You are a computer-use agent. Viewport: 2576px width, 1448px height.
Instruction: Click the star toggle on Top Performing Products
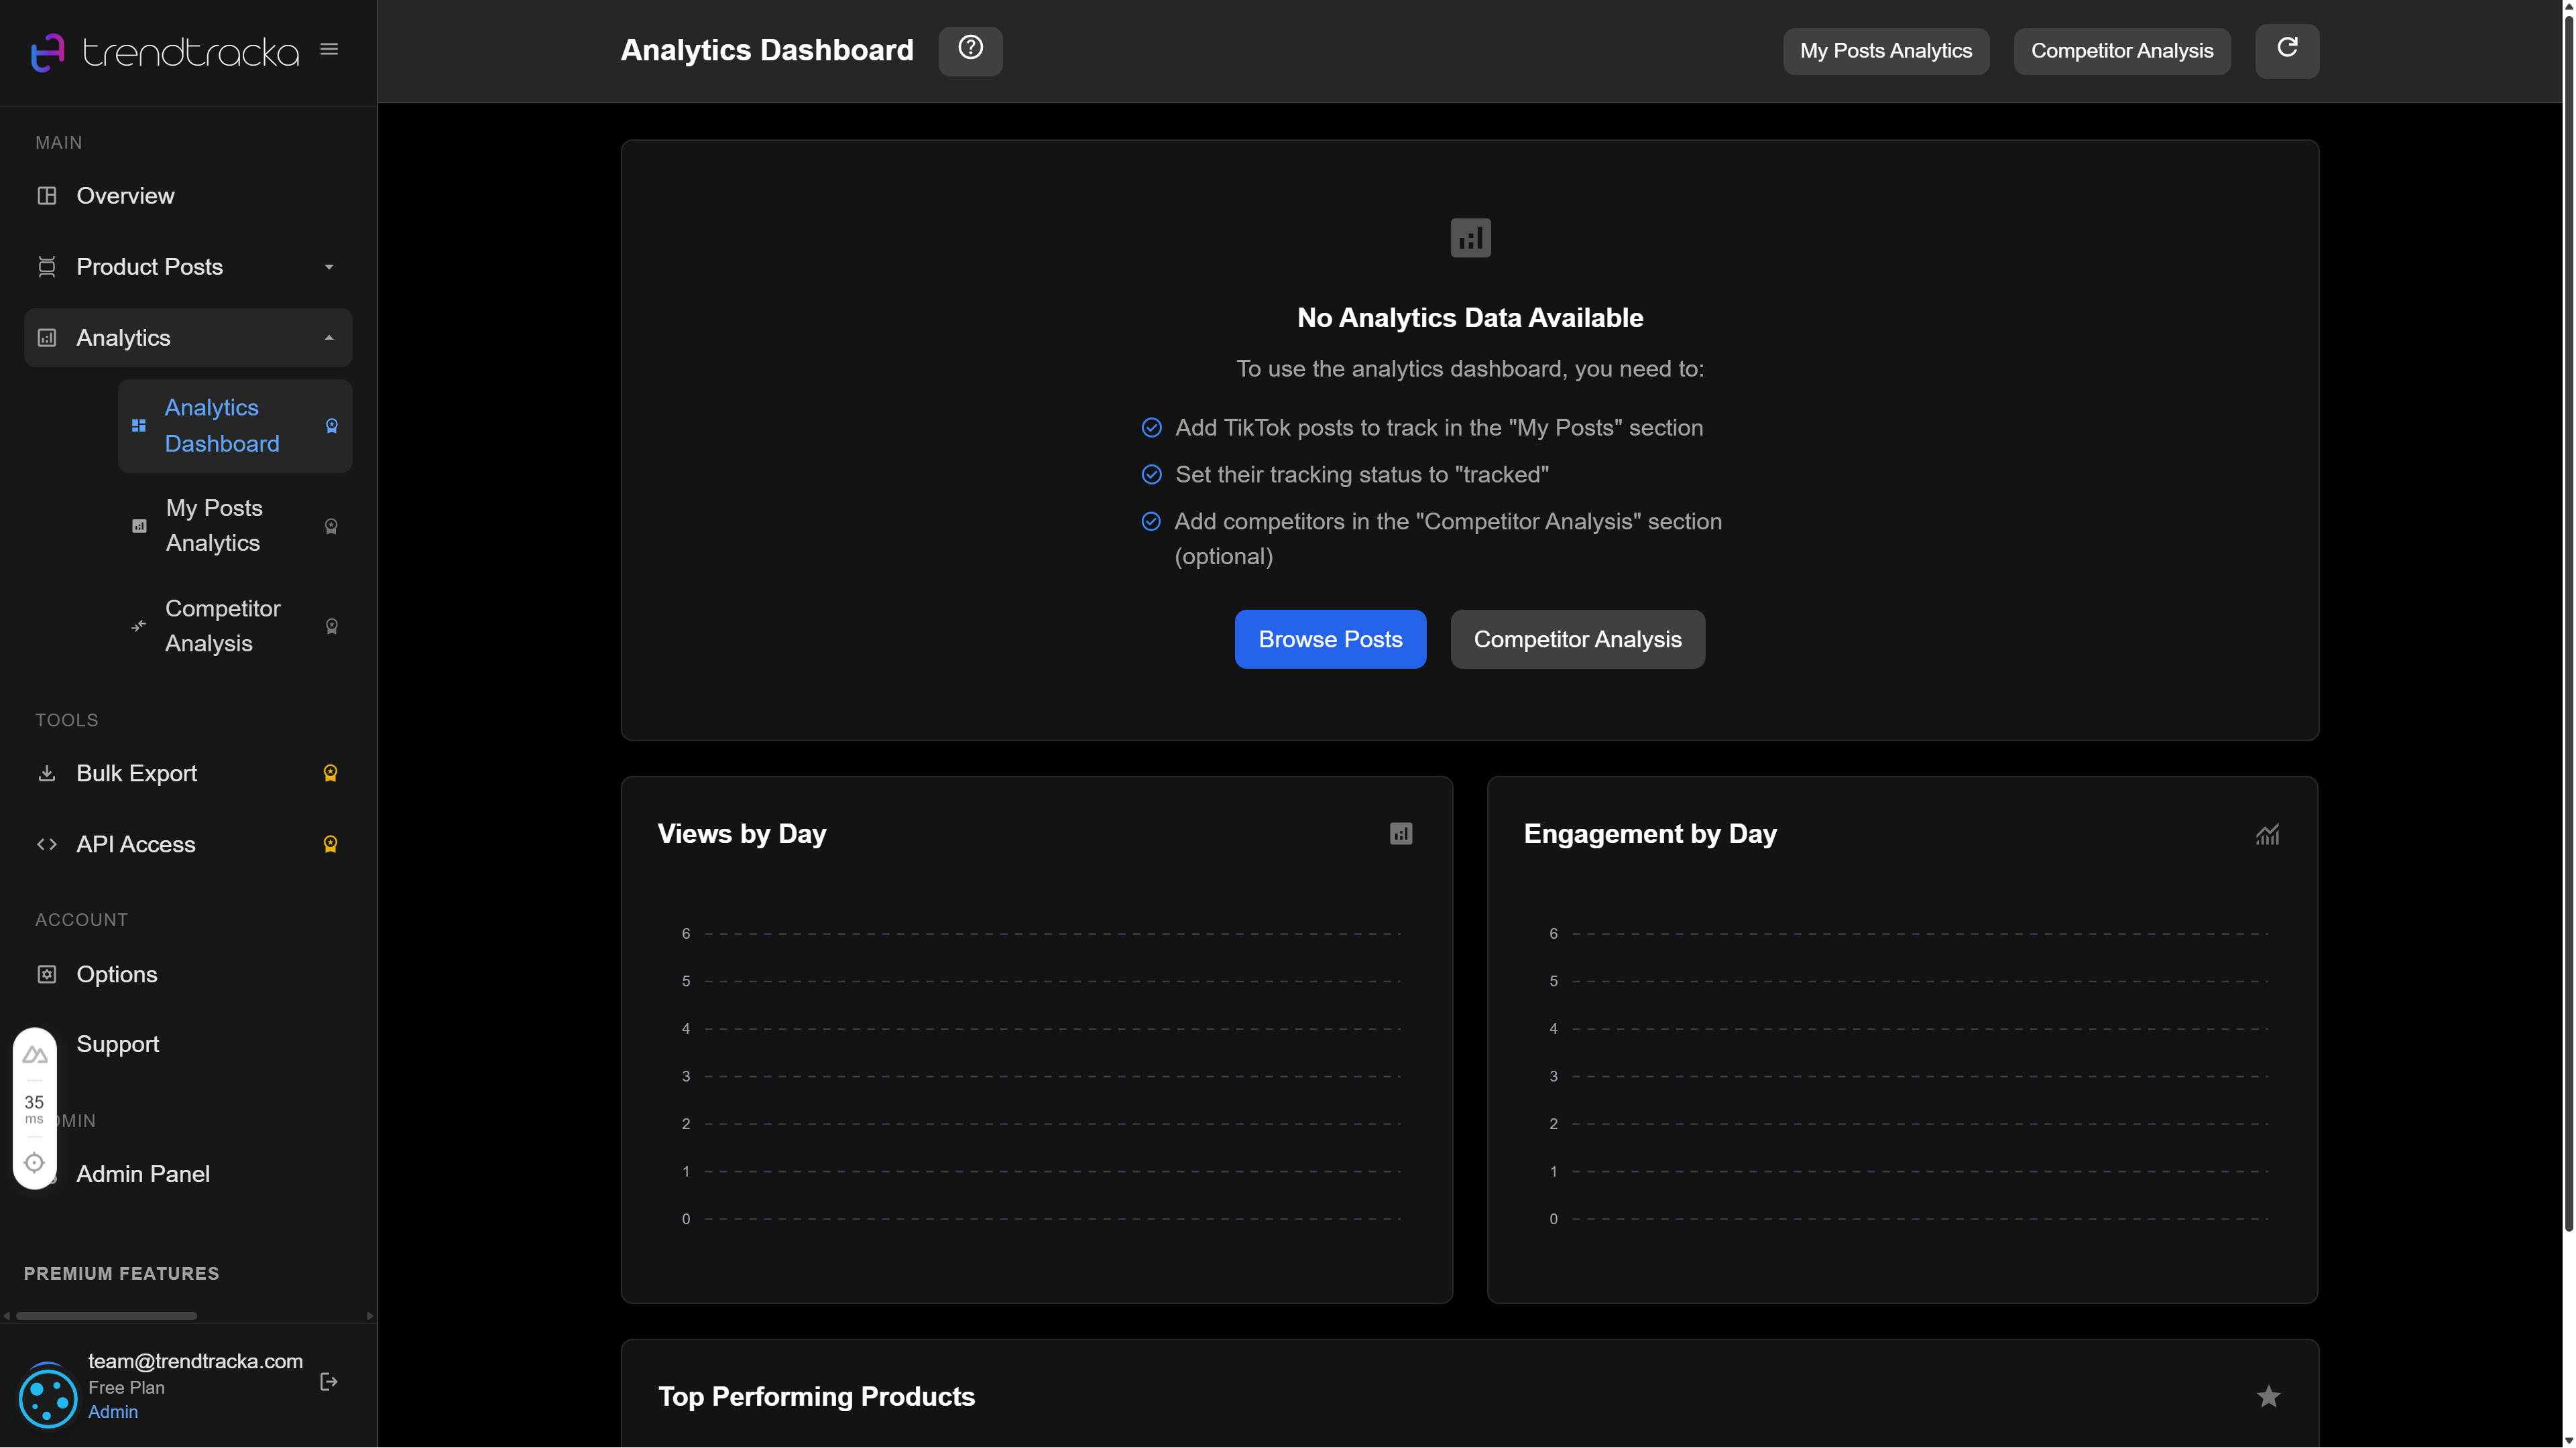(x=2270, y=1396)
